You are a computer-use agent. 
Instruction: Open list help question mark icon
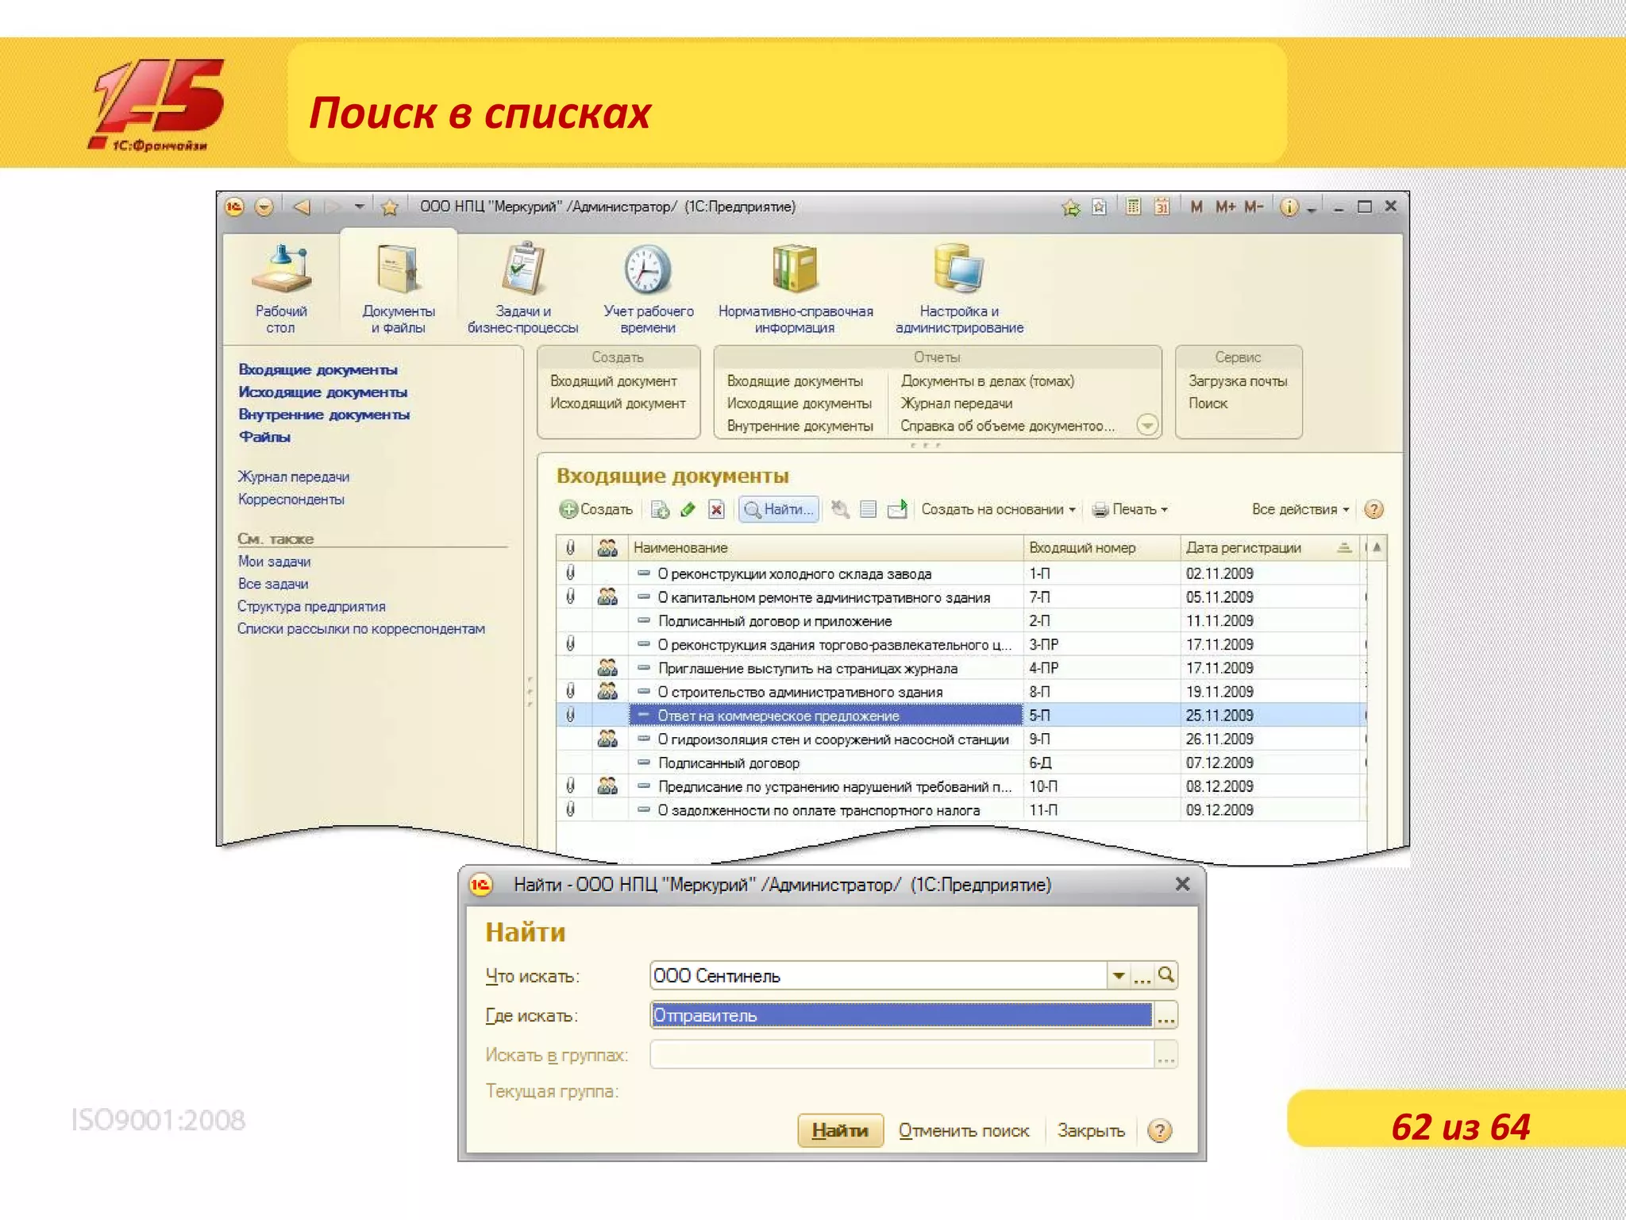[1374, 509]
